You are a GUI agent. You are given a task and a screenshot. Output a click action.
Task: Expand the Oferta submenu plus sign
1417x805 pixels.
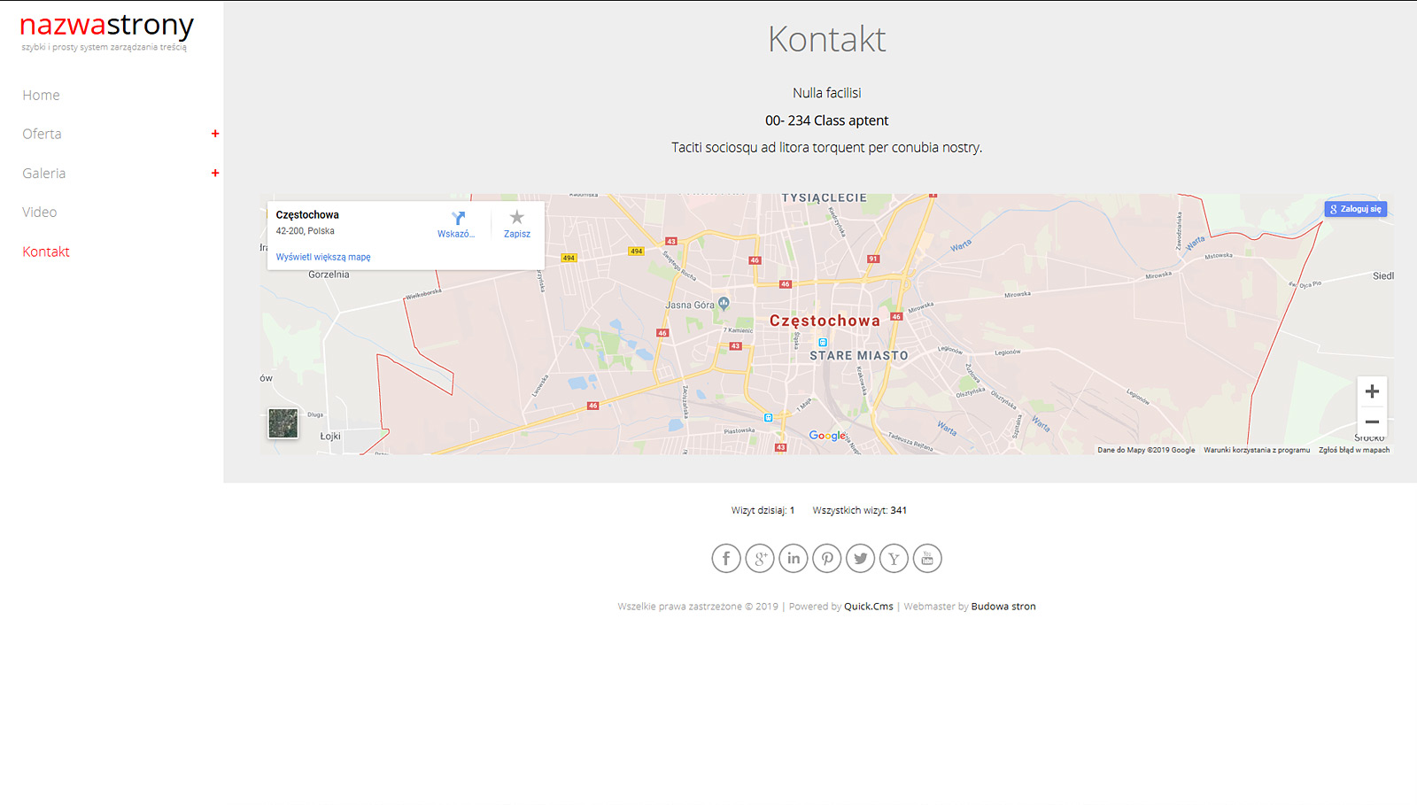tap(215, 134)
